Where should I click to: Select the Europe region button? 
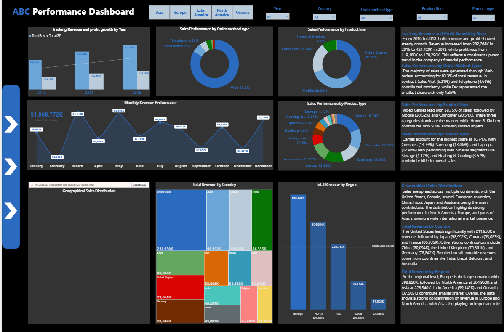[x=180, y=12]
